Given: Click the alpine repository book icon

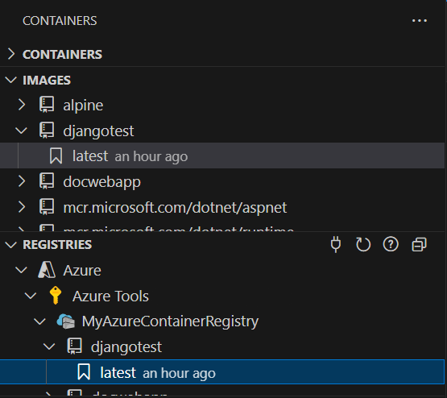Looking at the screenshot, I should (47, 105).
